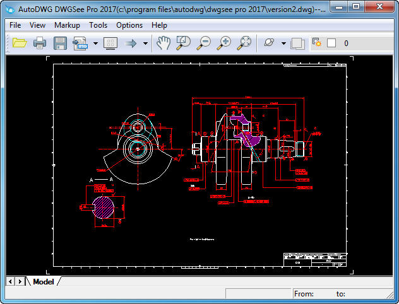Open the Options menu

(129, 25)
